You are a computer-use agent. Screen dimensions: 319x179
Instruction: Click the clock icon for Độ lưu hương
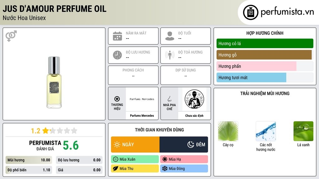click(x=117, y=55)
